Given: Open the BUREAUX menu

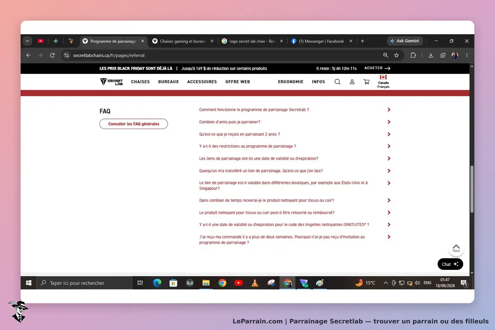Looking at the screenshot, I should click(x=168, y=82).
